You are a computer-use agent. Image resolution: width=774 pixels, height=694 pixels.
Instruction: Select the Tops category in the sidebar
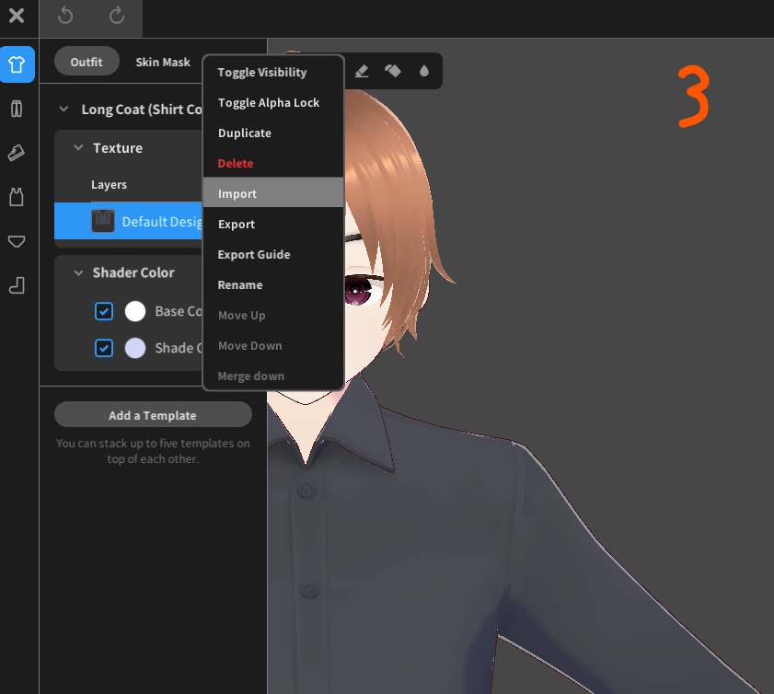coord(18,64)
